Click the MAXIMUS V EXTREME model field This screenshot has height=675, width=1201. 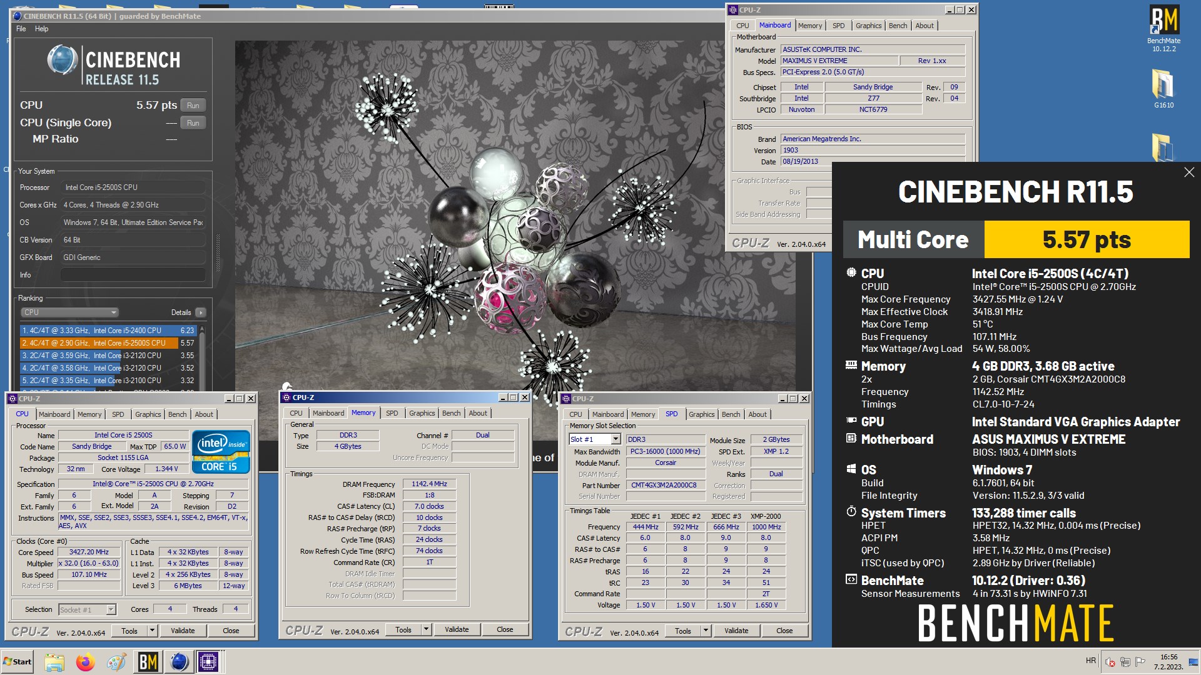(x=839, y=61)
